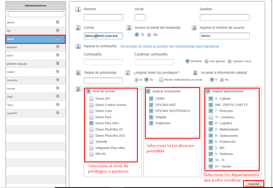This screenshot has height=188, width=273.
Task: Toggle Recibir notificaciones por email checkbox
Action: [x=161, y=80]
